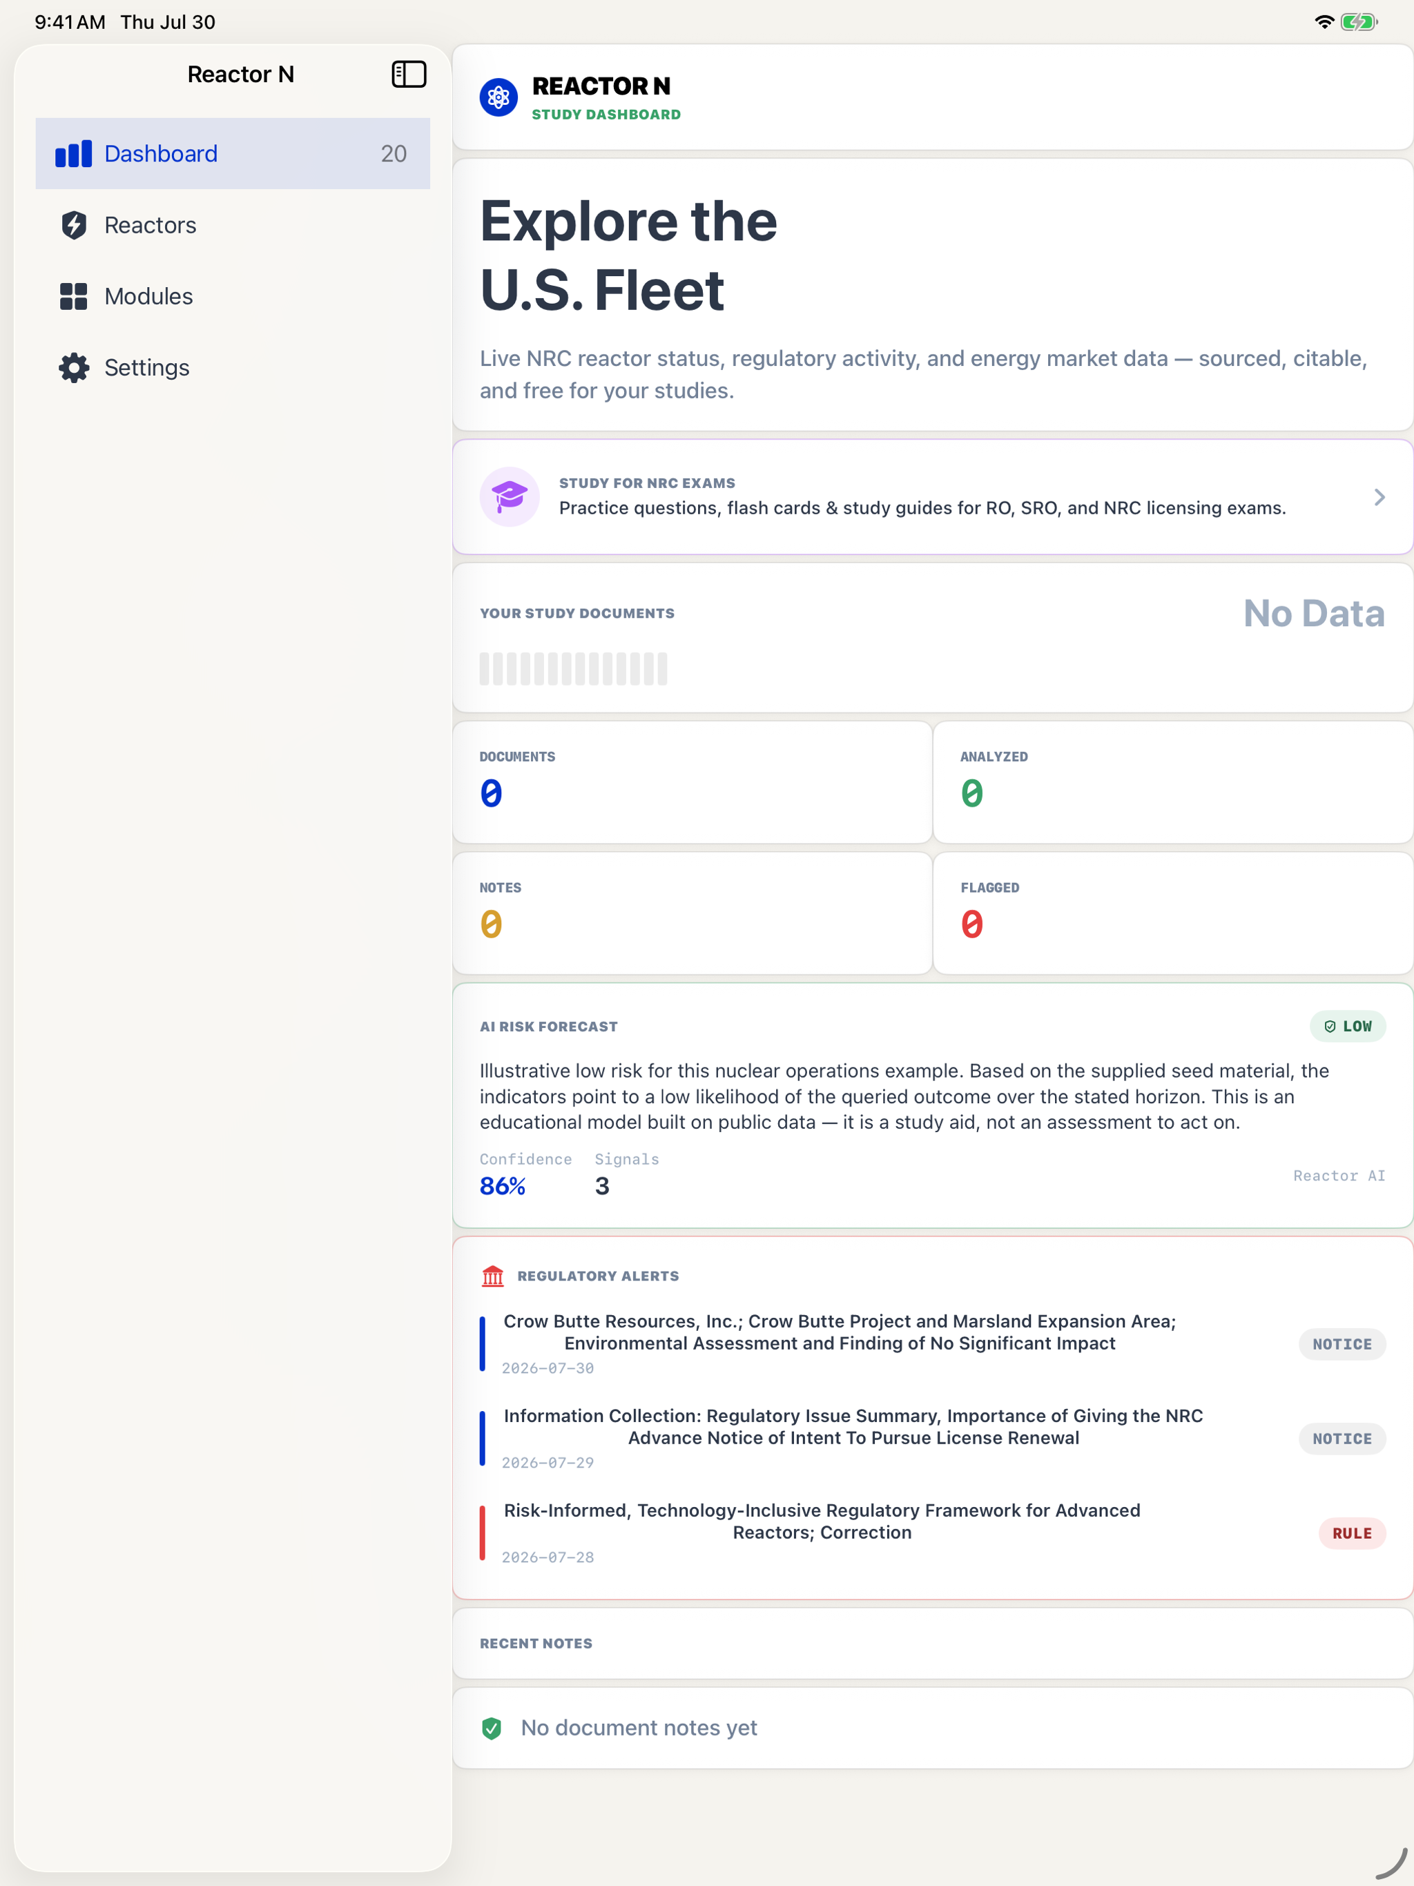The image size is (1414, 1886).
Task: Click the regulatory alerts building icon
Action: click(x=493, y=1276)
